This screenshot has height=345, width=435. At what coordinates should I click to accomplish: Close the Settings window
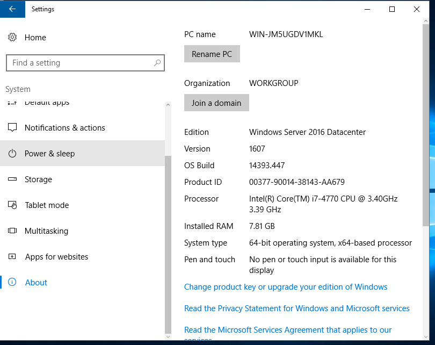pyautogui.click(x=417, y=9)
